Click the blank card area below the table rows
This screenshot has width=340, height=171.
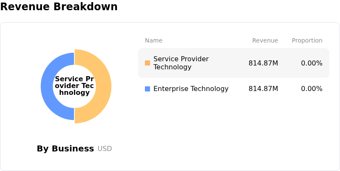coord(234,132)
